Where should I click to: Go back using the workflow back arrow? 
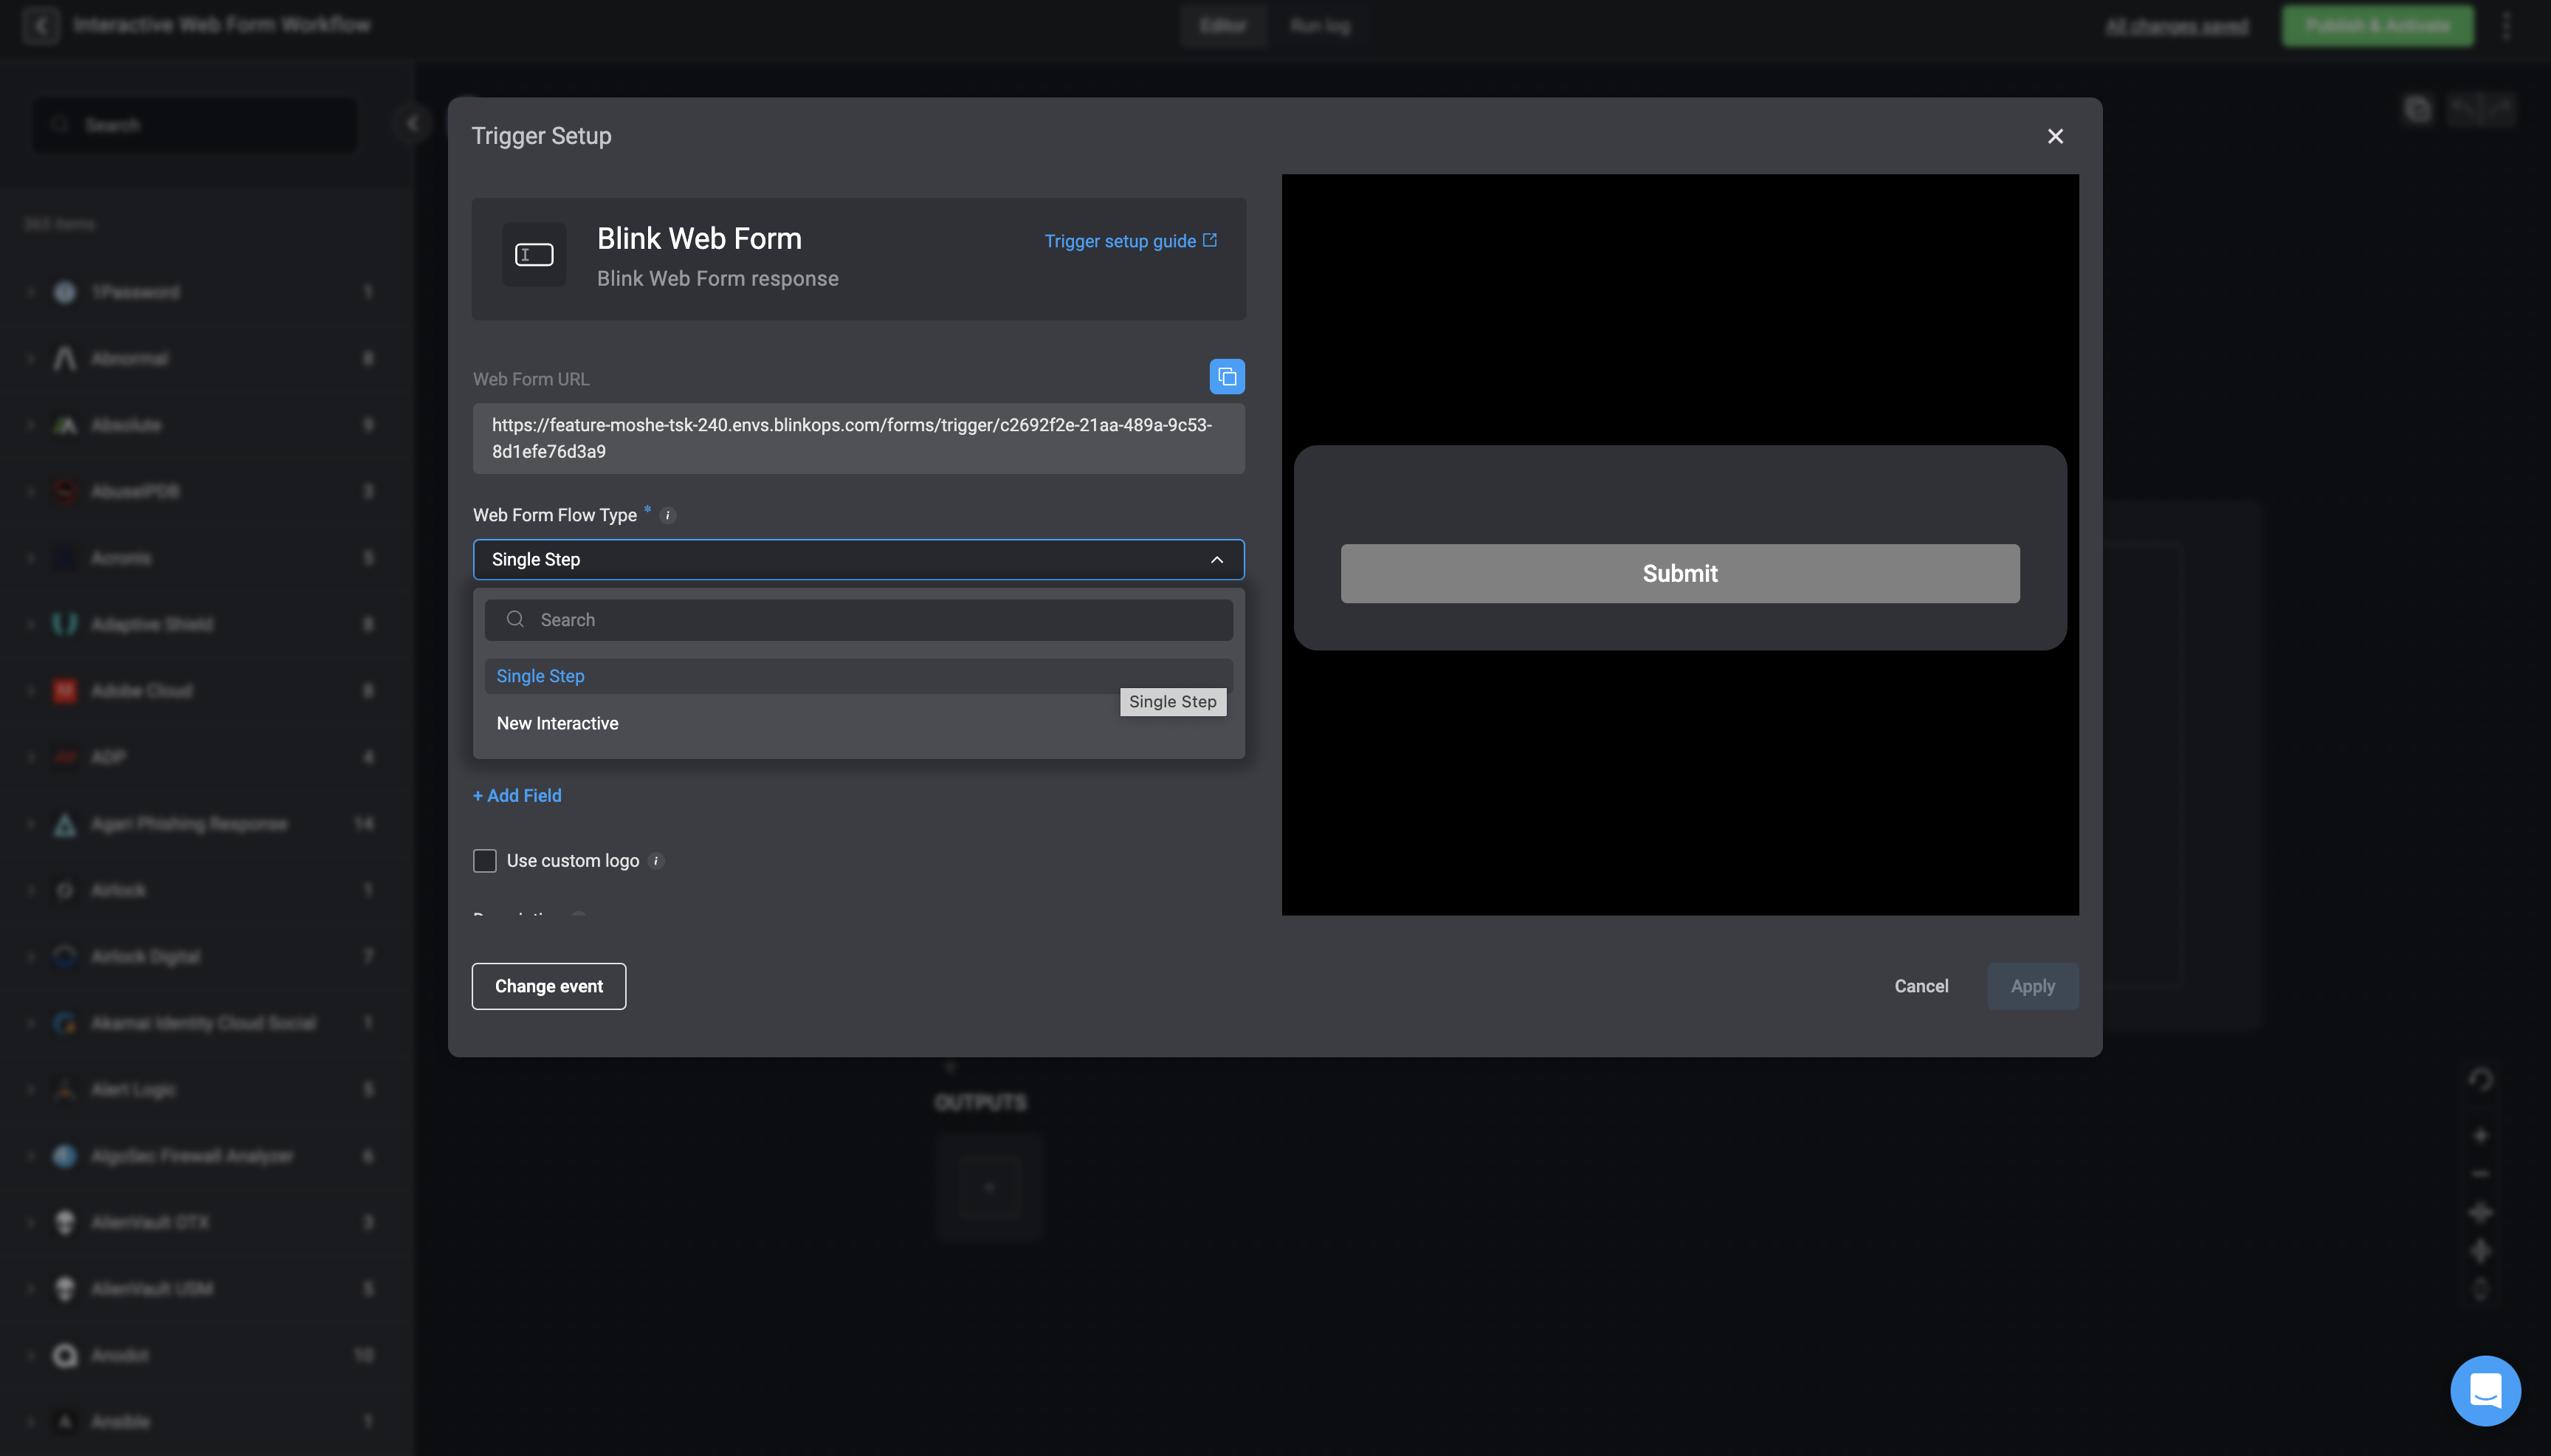[41, 25]
